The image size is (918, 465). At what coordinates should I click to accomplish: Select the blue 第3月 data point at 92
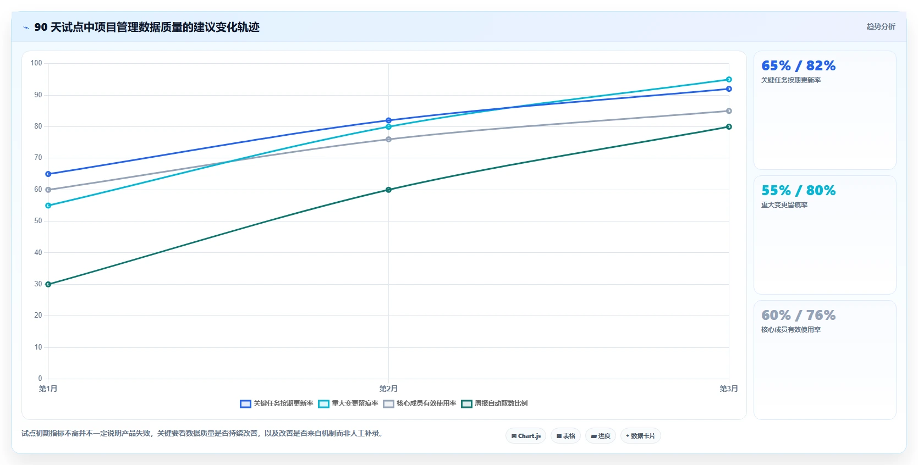coord(729,89)
